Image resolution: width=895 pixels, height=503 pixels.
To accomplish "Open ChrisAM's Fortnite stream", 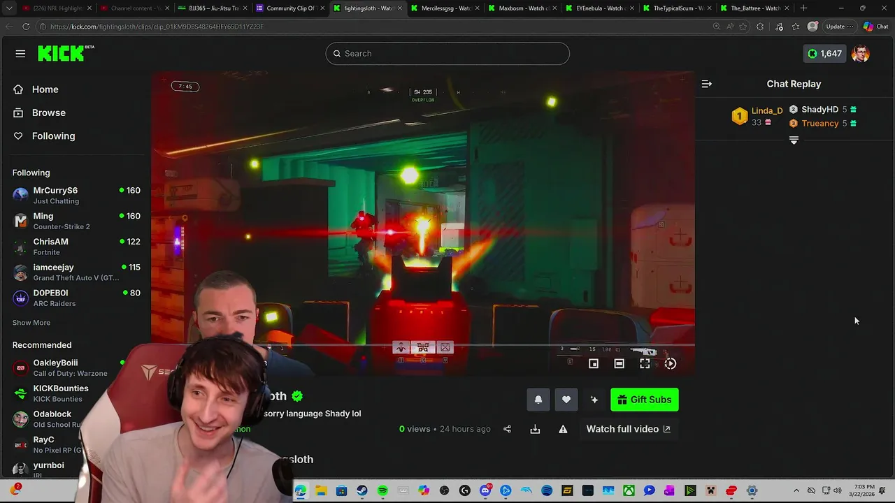I will (x=76, y=247).
